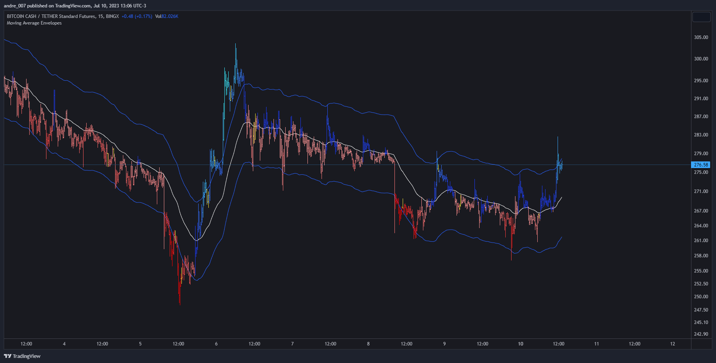The width and height of the screenshot is (716, 363).
Task: Click the 247.50 price axis label
Action: point(701,310)
